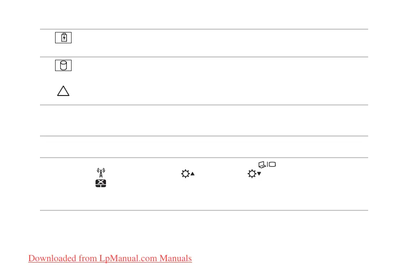Click the divider line between battery and drive icons

(x=203, y=57)
